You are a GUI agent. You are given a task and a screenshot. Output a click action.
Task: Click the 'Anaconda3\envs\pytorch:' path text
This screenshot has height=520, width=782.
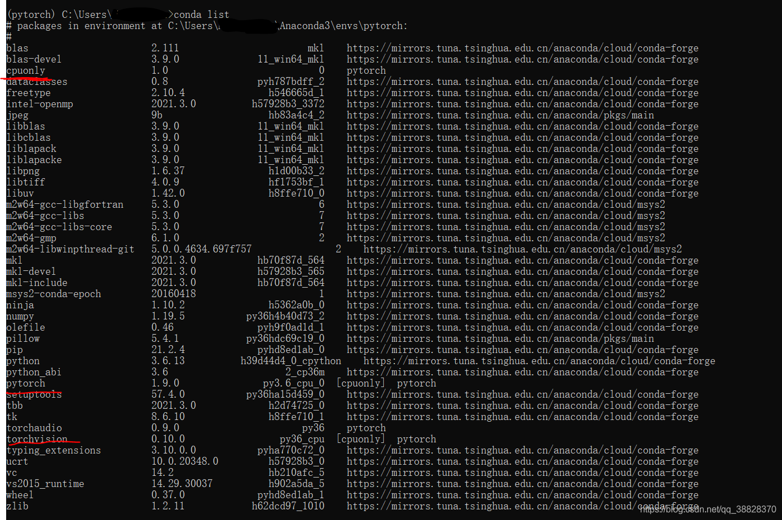pos(344,26)
